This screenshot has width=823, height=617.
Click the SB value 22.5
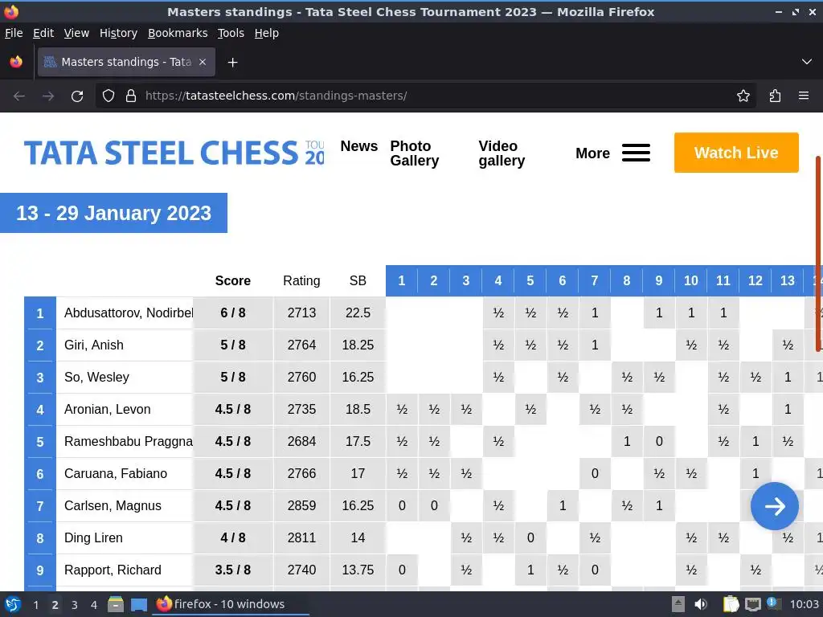(x=358, y=313)
